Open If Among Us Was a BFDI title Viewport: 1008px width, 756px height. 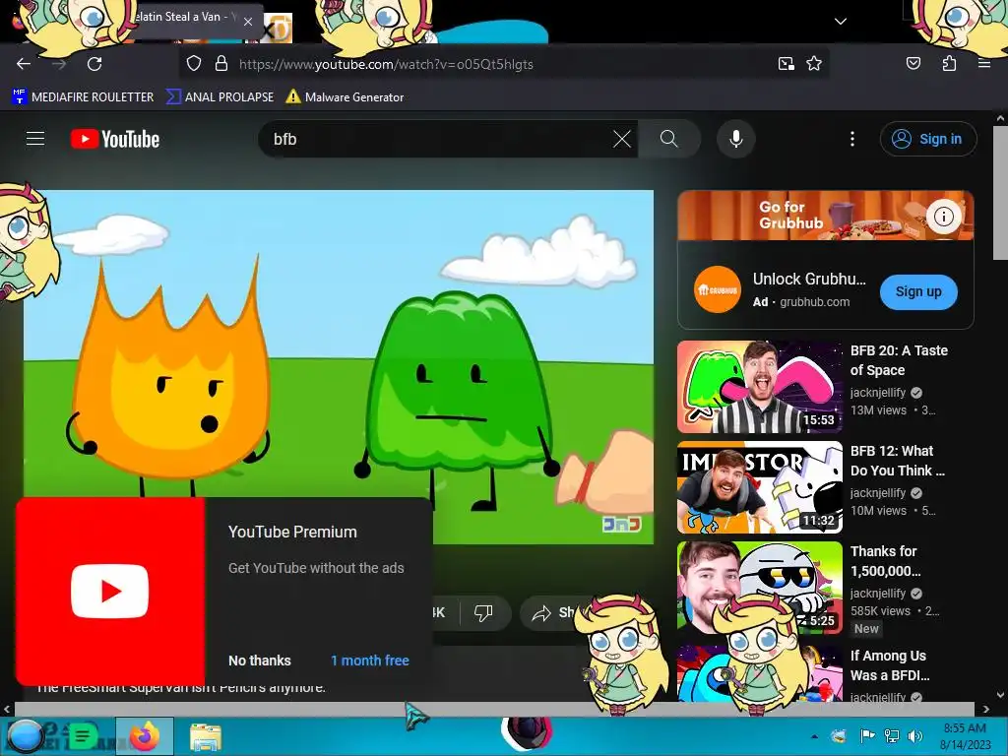coord(890,665)
